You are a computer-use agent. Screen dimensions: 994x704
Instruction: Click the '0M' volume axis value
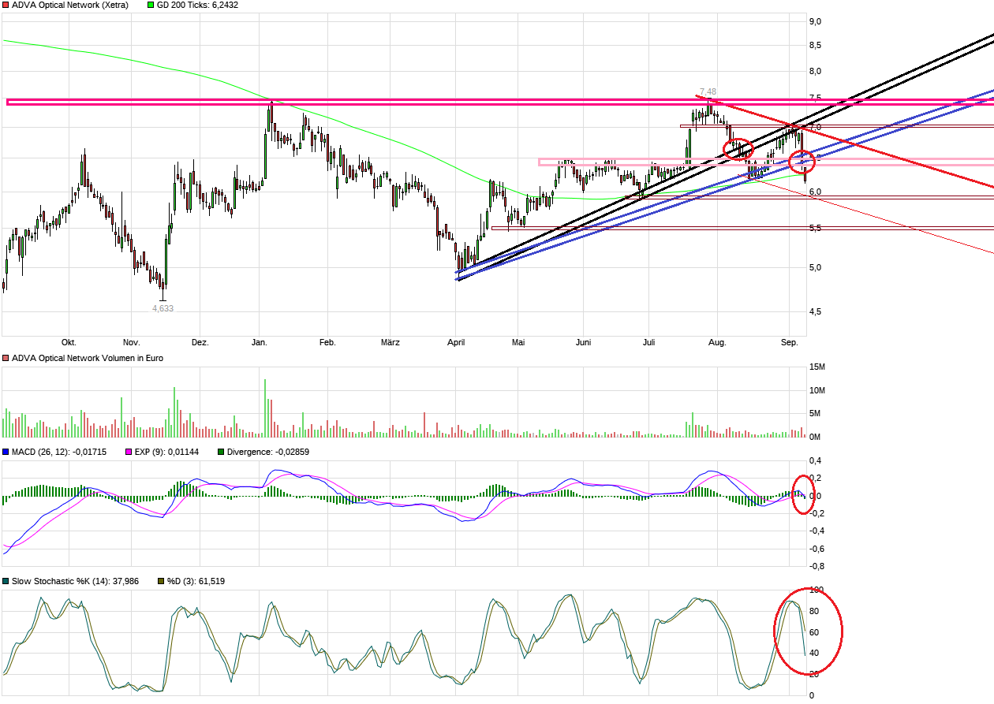click(x=816, y=437)
